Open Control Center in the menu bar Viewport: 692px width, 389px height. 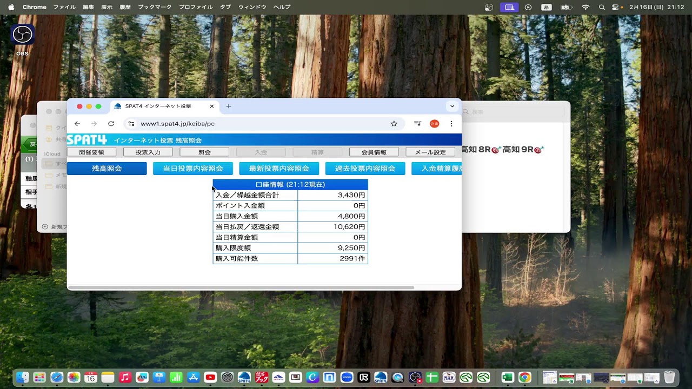(x=615, y=7)
